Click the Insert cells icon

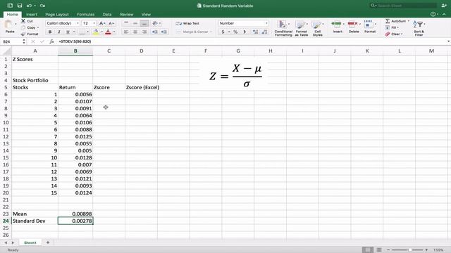(x=336, y=24)
